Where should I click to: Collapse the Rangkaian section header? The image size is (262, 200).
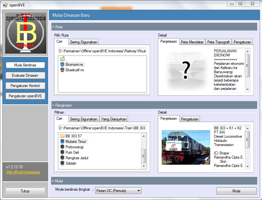tap(154, 105)
